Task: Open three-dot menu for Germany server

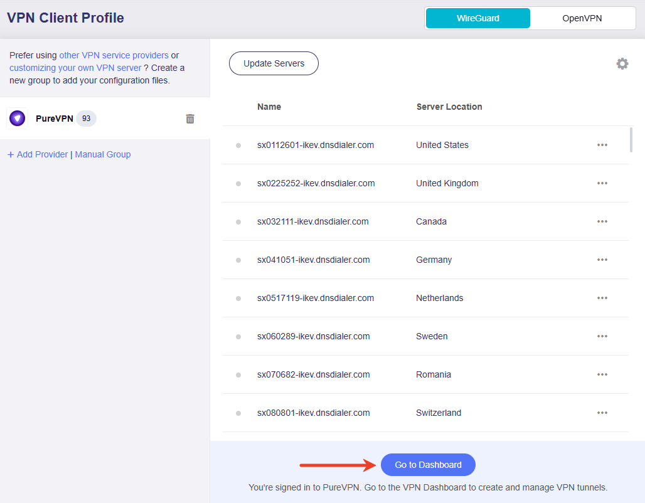Action: (602, 260)
